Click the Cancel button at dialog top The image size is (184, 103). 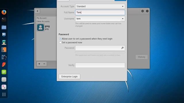63,0
